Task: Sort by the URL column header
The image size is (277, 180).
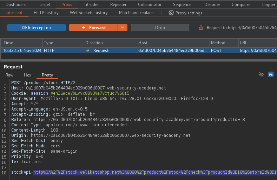Action: click(x=258, y=43)
